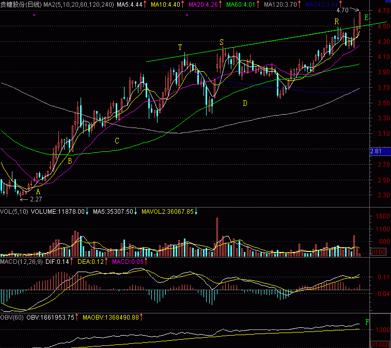Click the yellow R annotation on chart
391x348 pixels.
point(336,22)
